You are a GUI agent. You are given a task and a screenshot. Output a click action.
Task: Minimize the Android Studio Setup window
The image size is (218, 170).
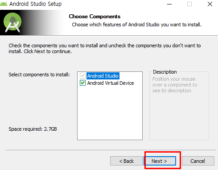tap(169, 4)
